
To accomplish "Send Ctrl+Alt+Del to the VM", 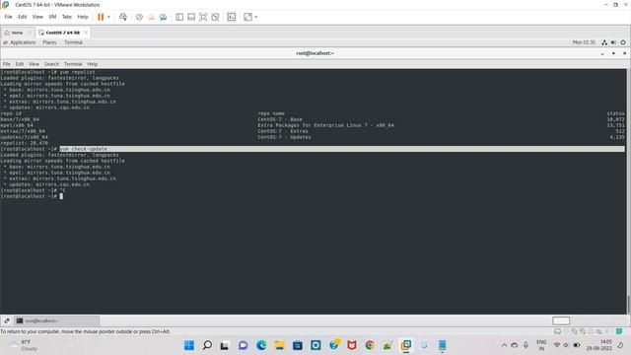I will [123, 17].
